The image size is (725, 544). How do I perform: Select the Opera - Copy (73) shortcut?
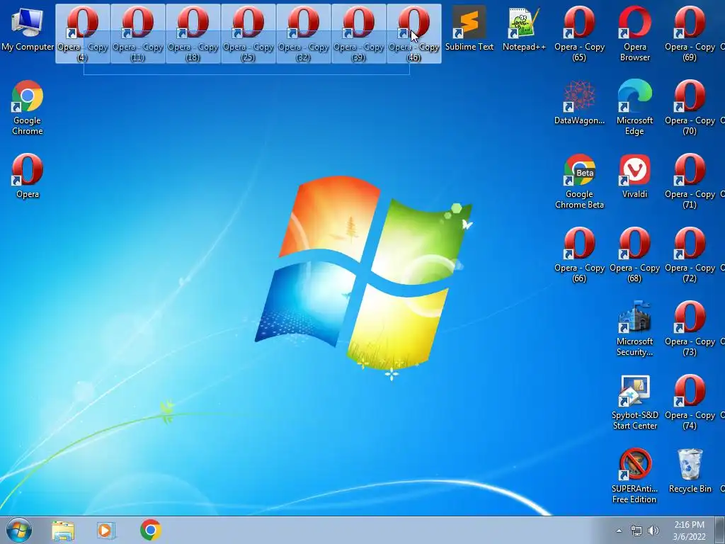point(690,329)
